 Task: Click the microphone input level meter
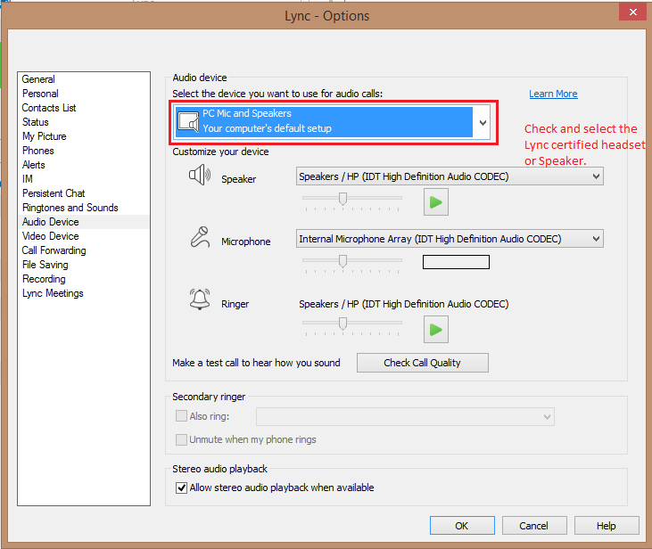tap(456, 262)
